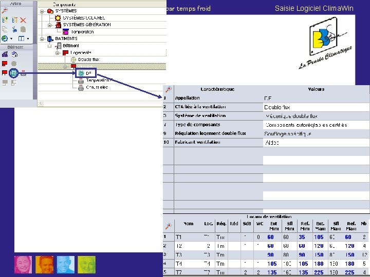
Task: Edit the Appellation value field
Action: (x=316, y=98)
